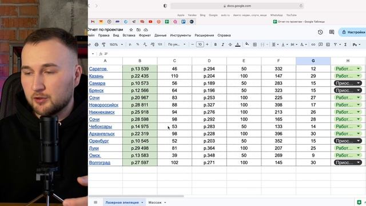Open the Вид menu
366x206 pixels.
tap(116, 35)
